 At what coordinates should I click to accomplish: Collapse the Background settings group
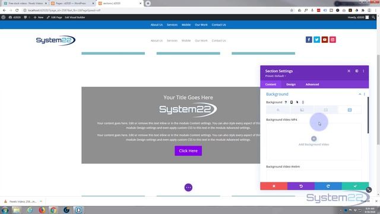(360, 94)
